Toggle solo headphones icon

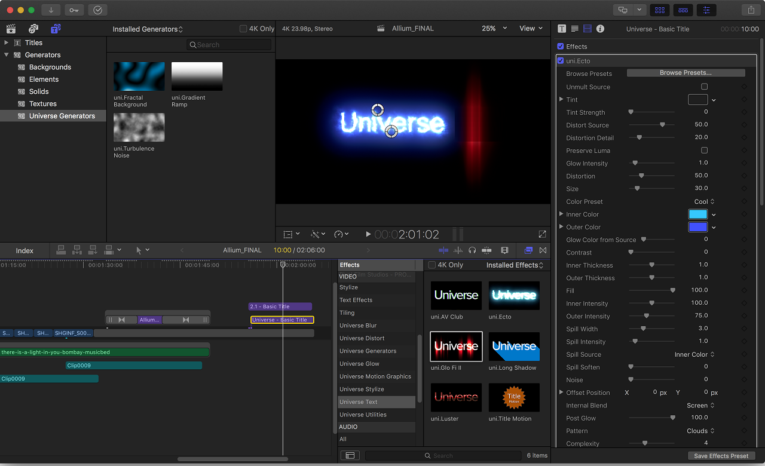472,250
